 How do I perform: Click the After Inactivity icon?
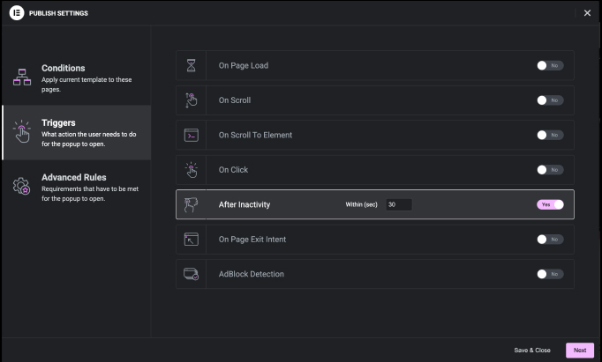point(191,204)
